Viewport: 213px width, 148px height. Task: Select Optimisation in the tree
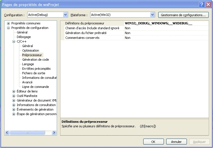click(31, 50)
